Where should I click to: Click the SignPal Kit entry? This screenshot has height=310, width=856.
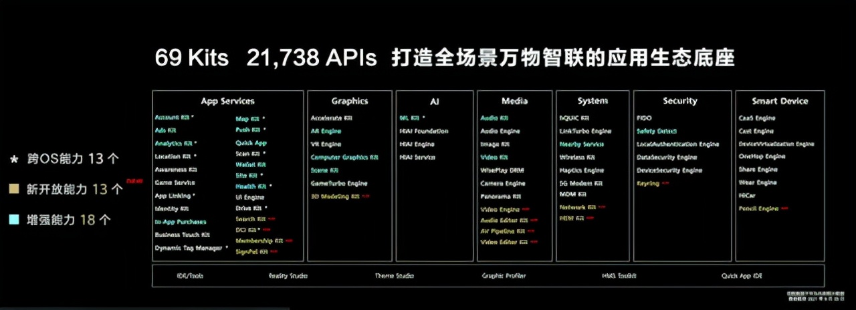[x=251, y=252]
